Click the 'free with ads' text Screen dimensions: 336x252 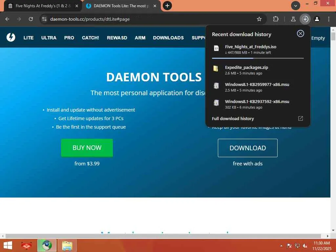coord(248,163)
